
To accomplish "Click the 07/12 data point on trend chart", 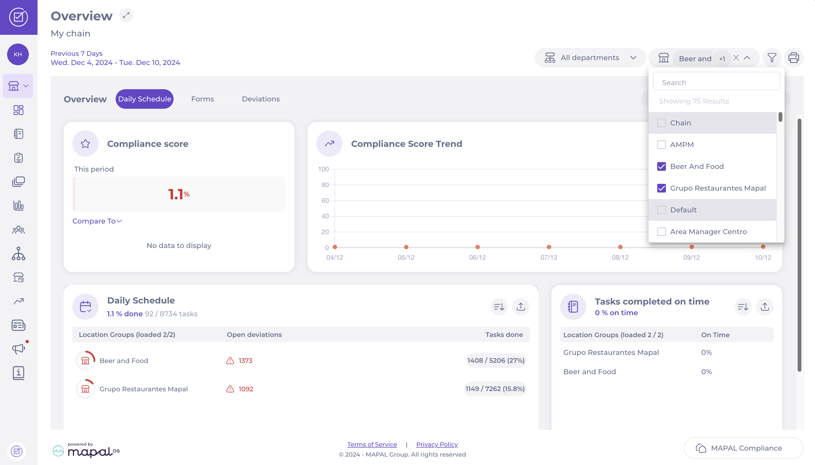I will click(x=549, y=247).
